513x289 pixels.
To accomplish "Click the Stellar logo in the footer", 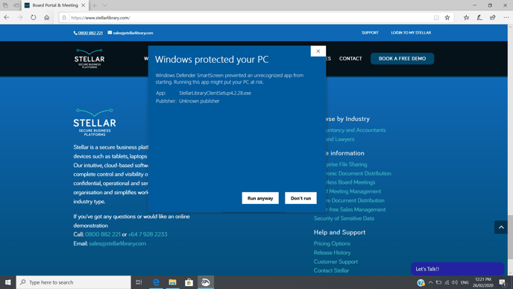I will coord(95,122).
